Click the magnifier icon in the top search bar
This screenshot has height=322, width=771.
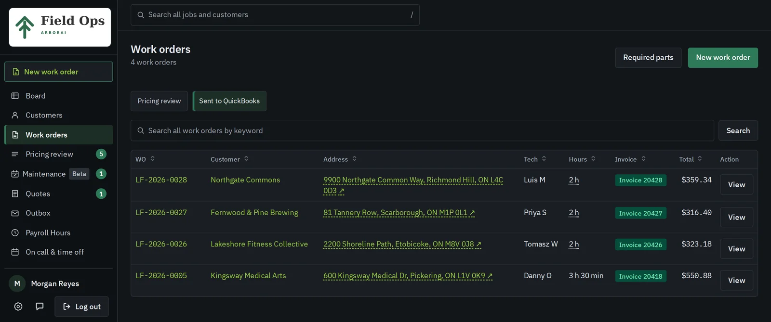(141, 15)
